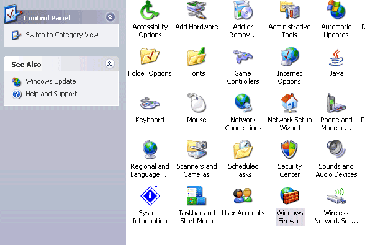
Task: Open Scheduled Tasks icon
Action: click(243, 149)
